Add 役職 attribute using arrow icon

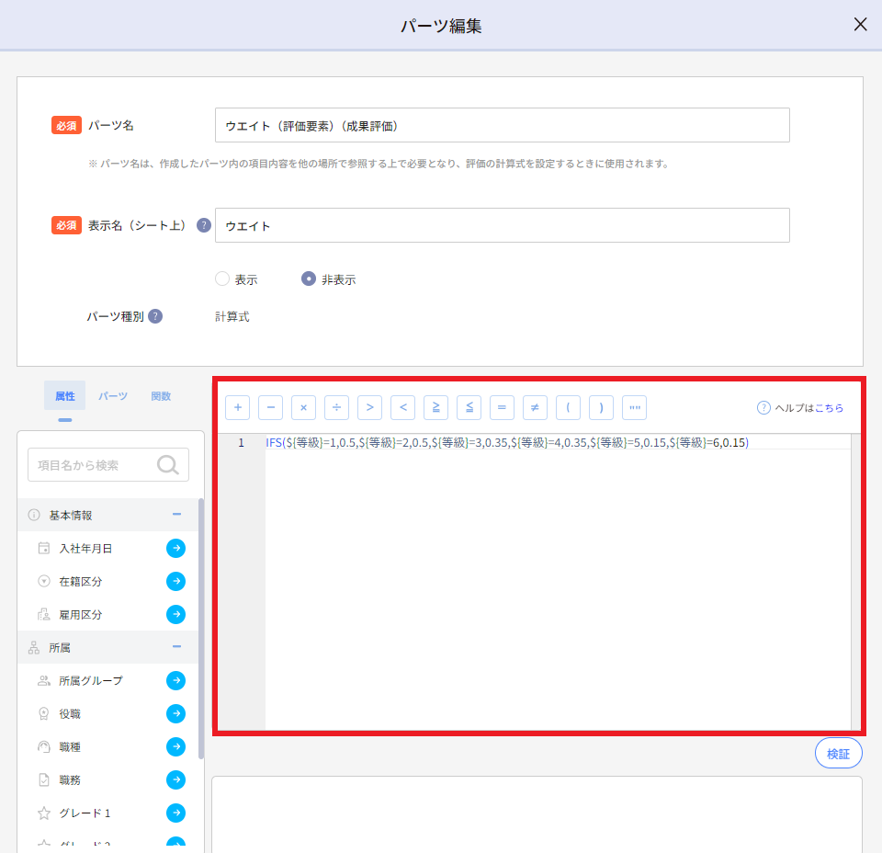175,714
